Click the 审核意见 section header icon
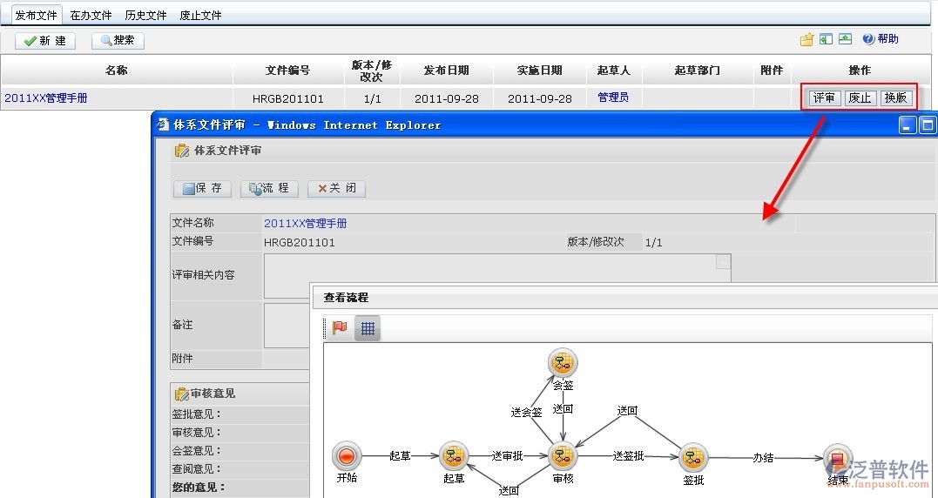This screenshot has width=938, height=498. click(x=182, y=394)
